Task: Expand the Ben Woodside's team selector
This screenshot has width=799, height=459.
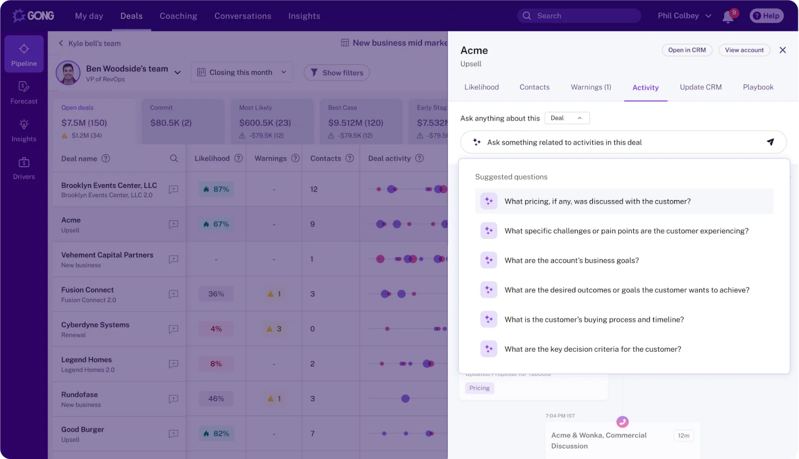Action: tap(177, 72)
